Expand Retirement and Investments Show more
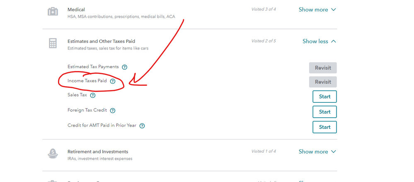 pyautogui.click(x=317, y=152)
